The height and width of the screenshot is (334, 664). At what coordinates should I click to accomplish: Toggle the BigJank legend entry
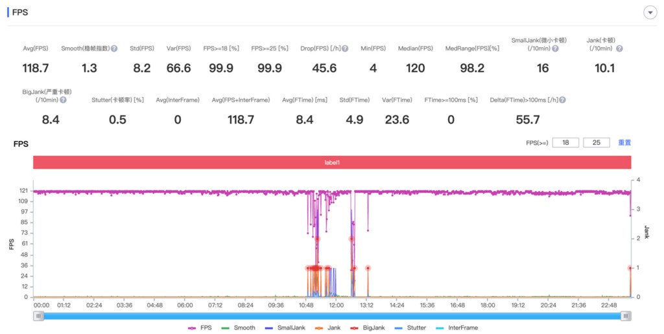click(x=368, y=328)
